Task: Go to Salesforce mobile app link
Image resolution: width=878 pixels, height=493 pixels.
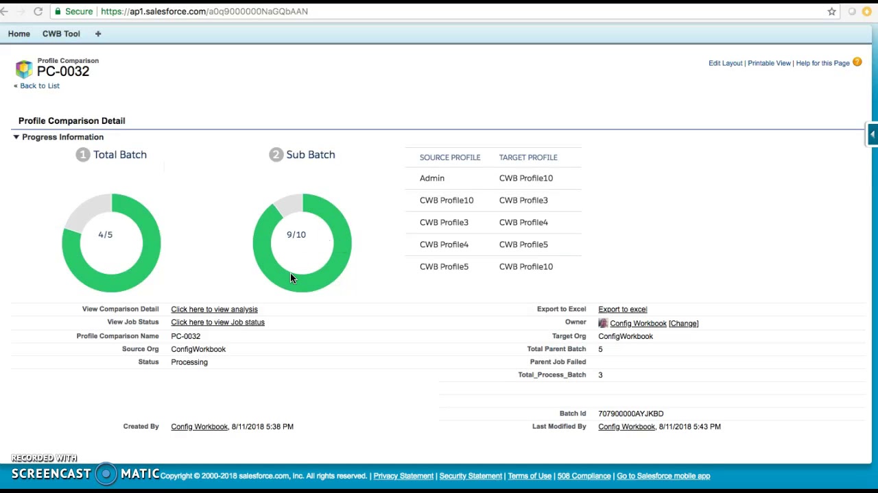Action: (663, 476)
